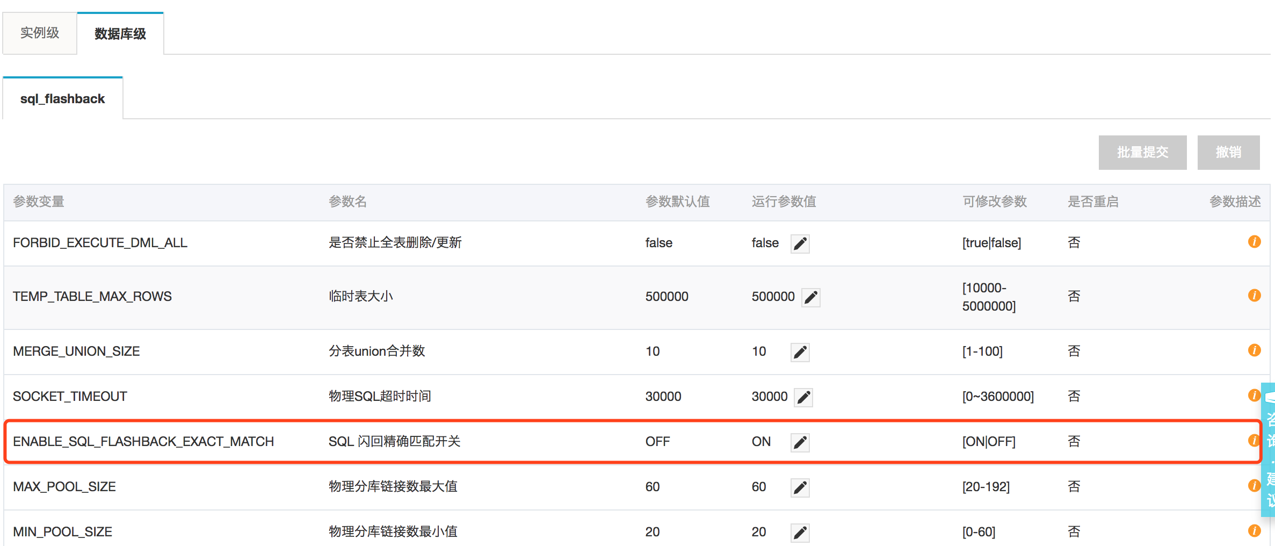Screen dimensions: 1275x546
Task: Click SOCKET_TIMEOUT default value 30000
Action: (663, 397)
